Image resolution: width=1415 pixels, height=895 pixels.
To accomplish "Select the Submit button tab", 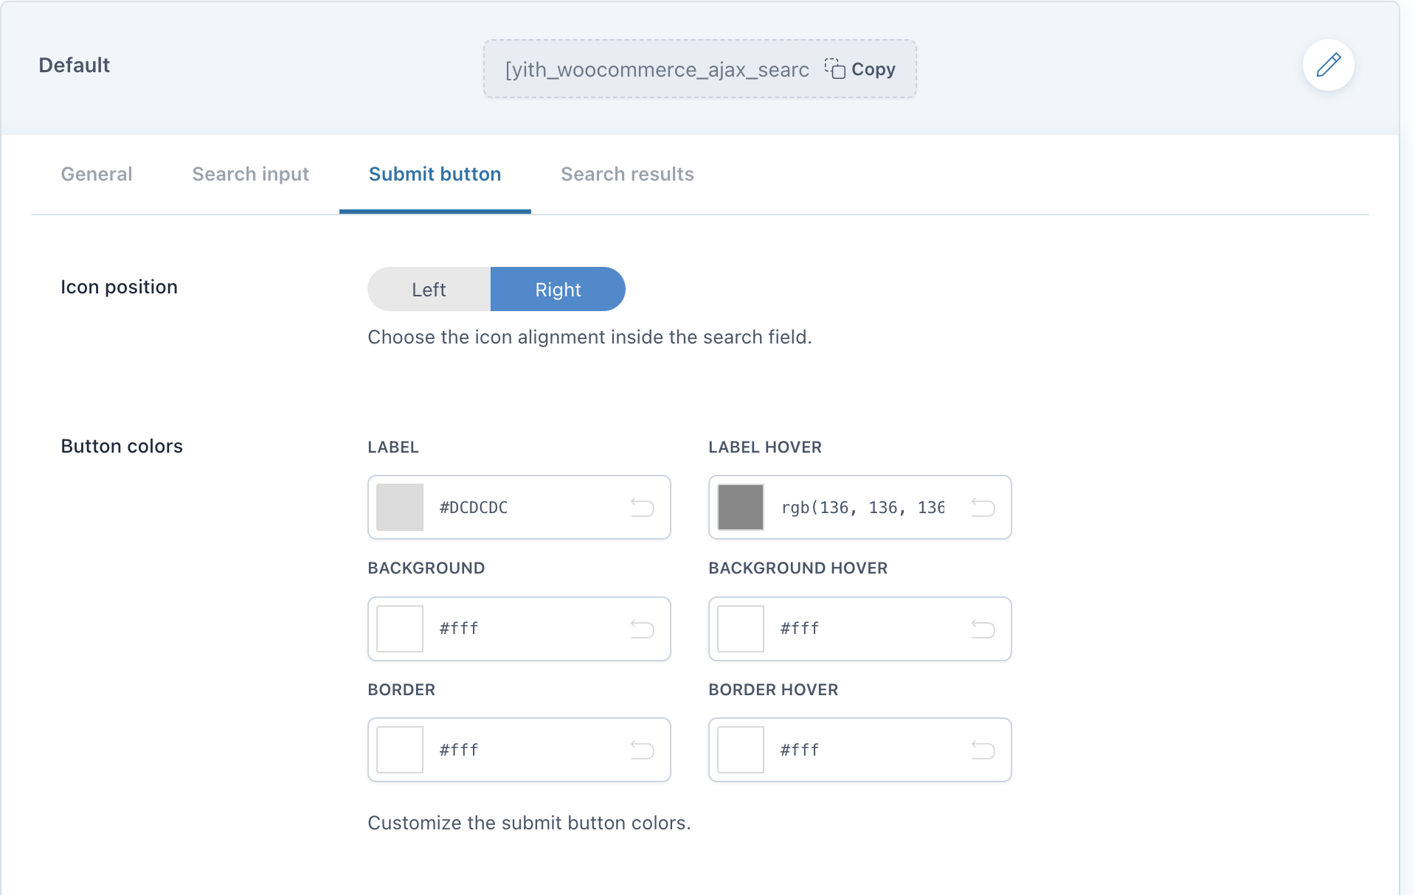I will 435,174.
